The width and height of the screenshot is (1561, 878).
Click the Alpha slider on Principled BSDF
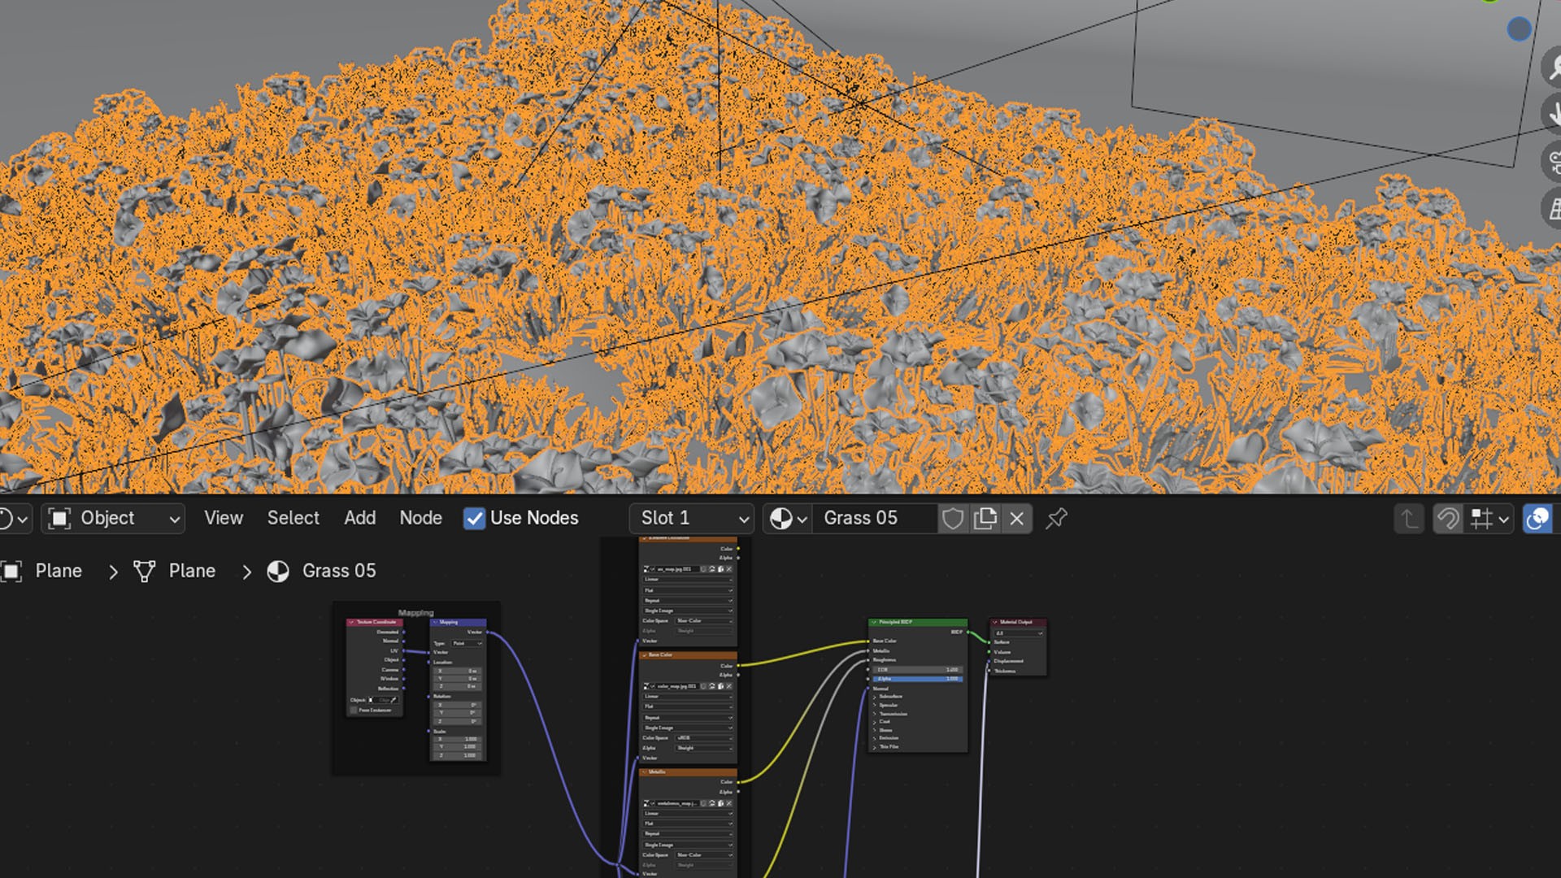918,679
